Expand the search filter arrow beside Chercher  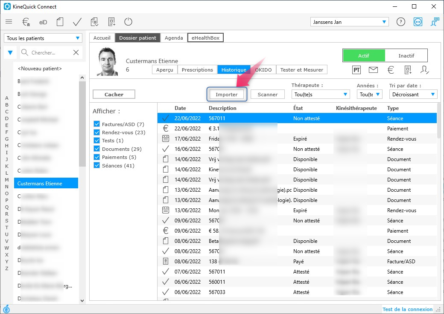[10, 52]
